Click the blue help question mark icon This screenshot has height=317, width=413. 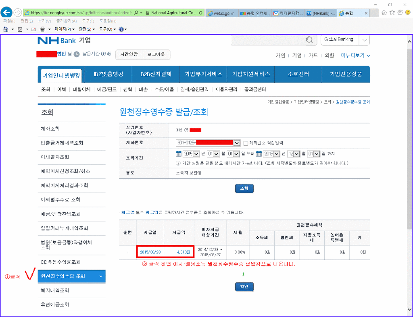point(121,29)
